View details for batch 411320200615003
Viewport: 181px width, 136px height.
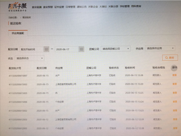pyautogui.click(x=175, y=84)
